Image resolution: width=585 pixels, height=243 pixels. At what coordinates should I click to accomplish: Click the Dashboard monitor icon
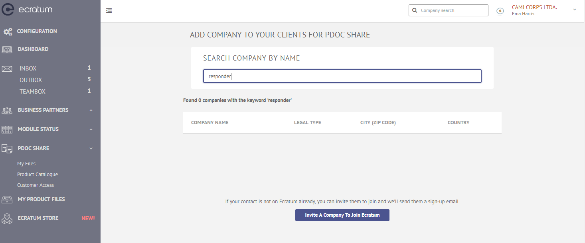(7, 49)
